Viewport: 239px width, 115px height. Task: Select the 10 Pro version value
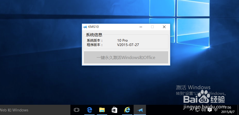tap(122, 40)
